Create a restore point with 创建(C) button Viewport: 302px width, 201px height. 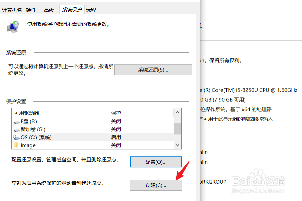pos(156,185)
